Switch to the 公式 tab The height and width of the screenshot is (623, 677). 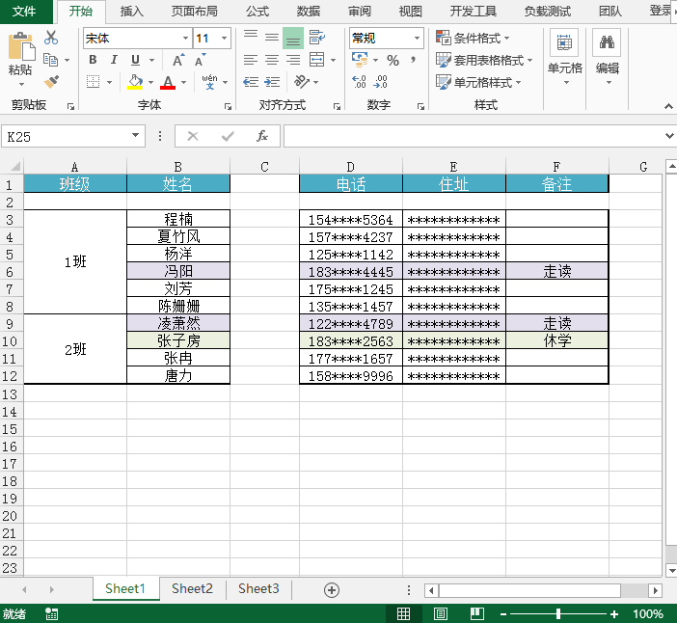click(257, 12)
